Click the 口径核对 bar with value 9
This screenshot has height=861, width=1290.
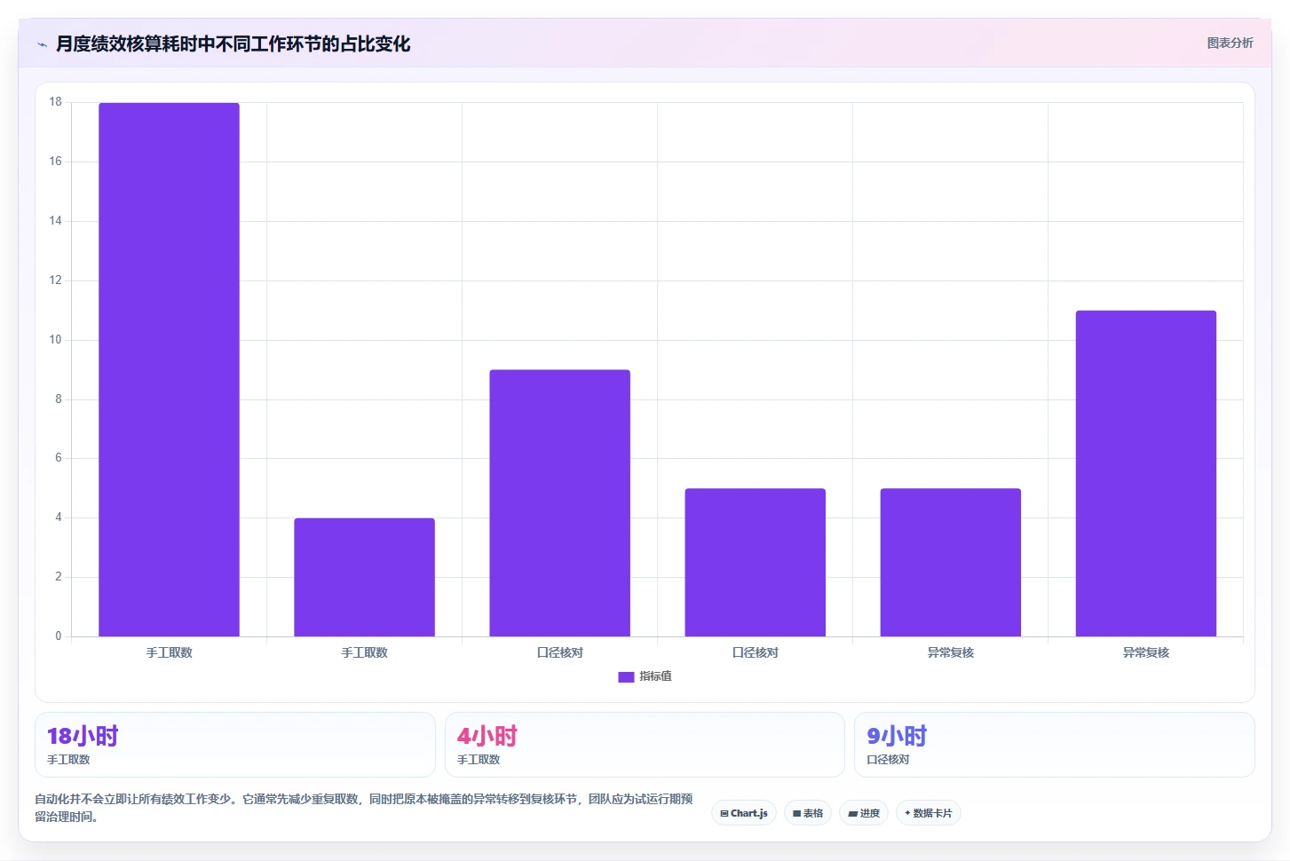tap(559, 503)
